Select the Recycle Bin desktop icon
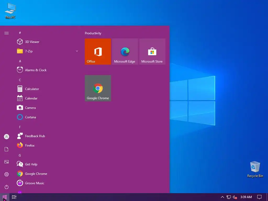The image size is (268, 201). pyautogui.click(x=255, y=169)
